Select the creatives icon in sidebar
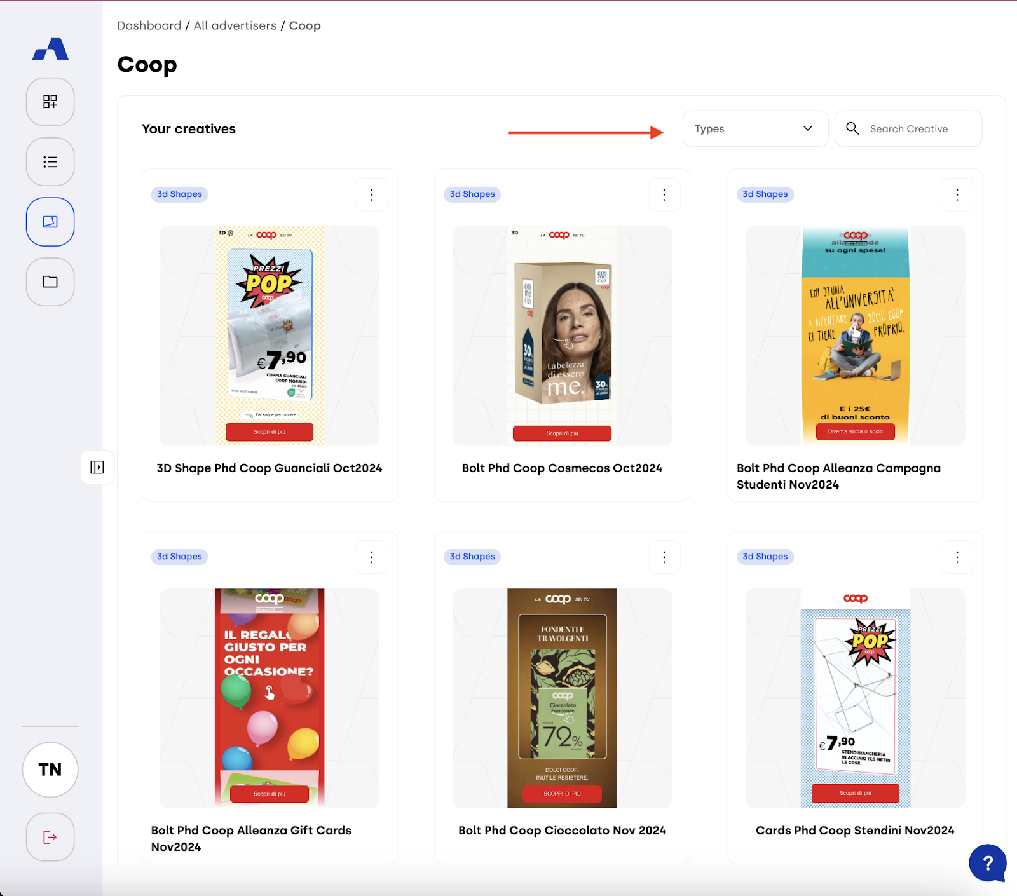The height and width of the screenshot is (896, 1017). (x=50, y=222)
